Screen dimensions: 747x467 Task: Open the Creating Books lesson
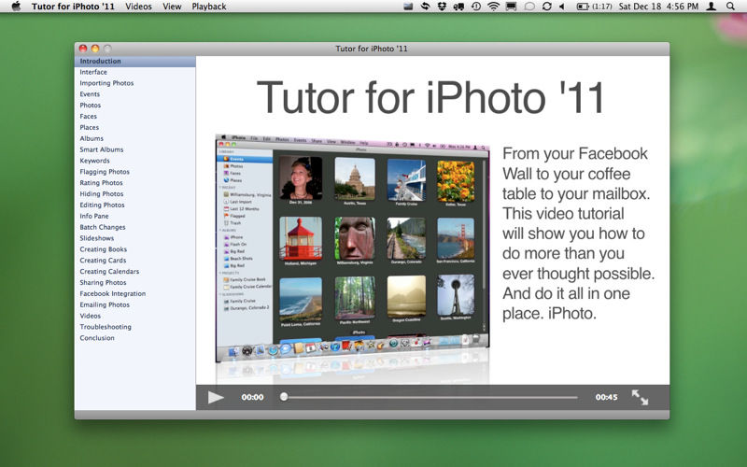134,249
